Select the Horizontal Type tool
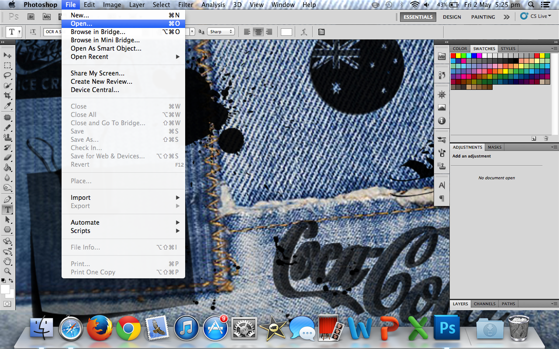The width and height of the screenshot is (559, 349). 7,210
